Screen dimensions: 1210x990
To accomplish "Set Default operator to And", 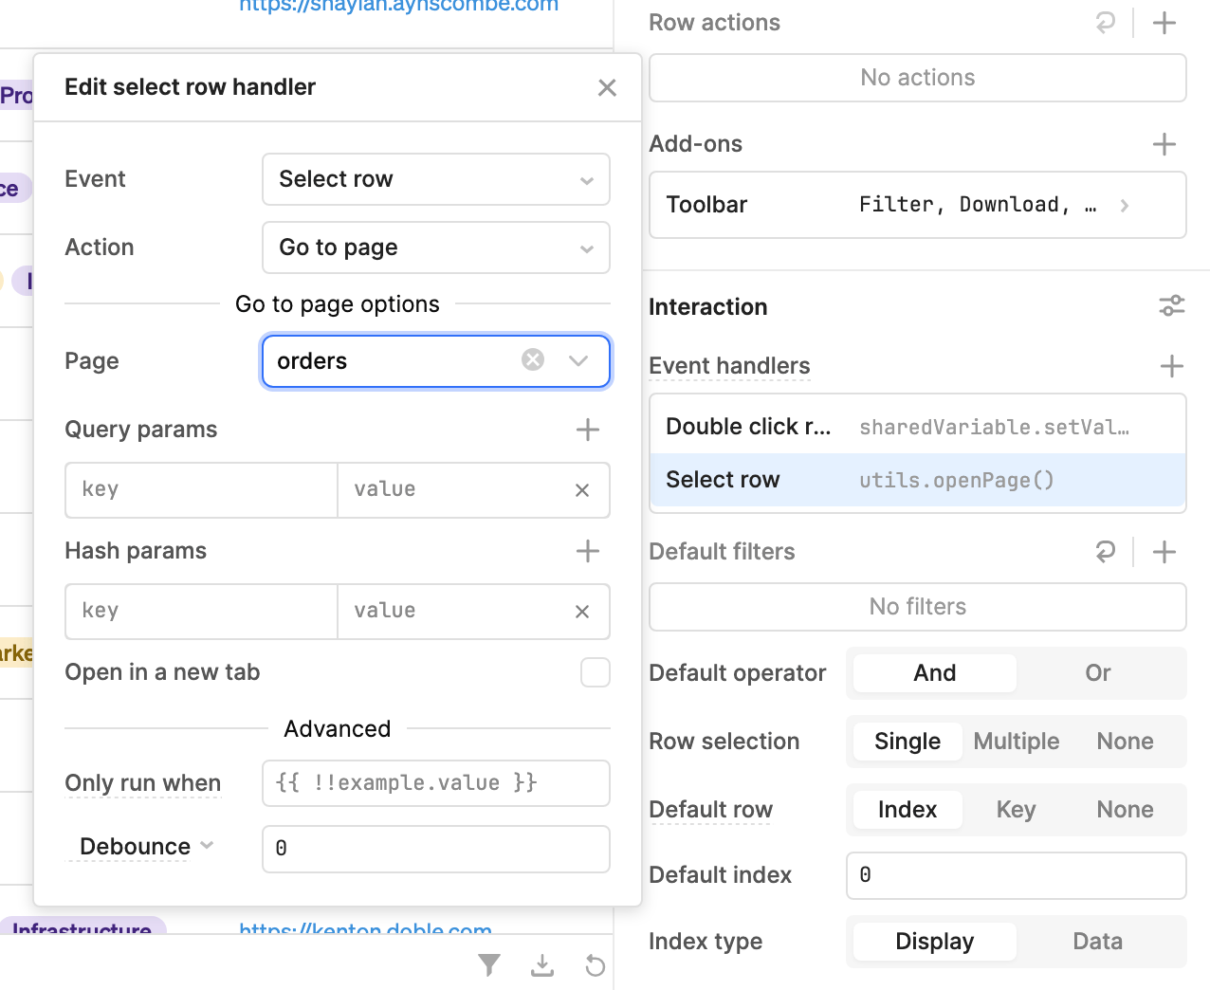I will pos(935,673).
